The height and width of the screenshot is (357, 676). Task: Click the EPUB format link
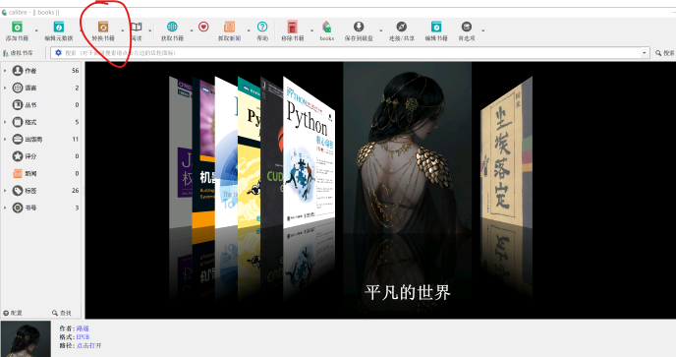pyautogui.click(x=84, y=337)
